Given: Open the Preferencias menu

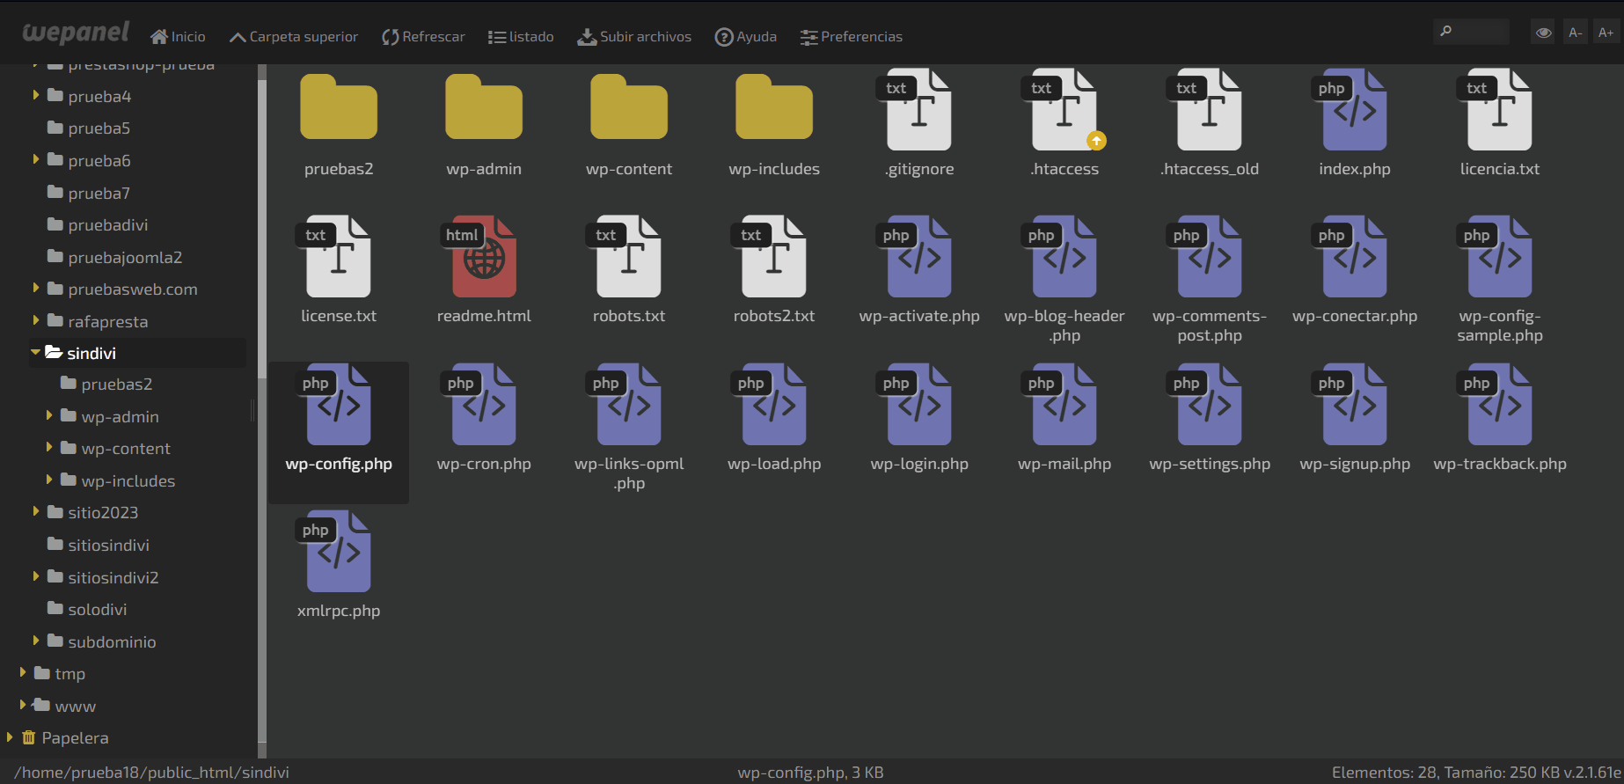Looking at the screenshot, I should [x=851, y=37].
